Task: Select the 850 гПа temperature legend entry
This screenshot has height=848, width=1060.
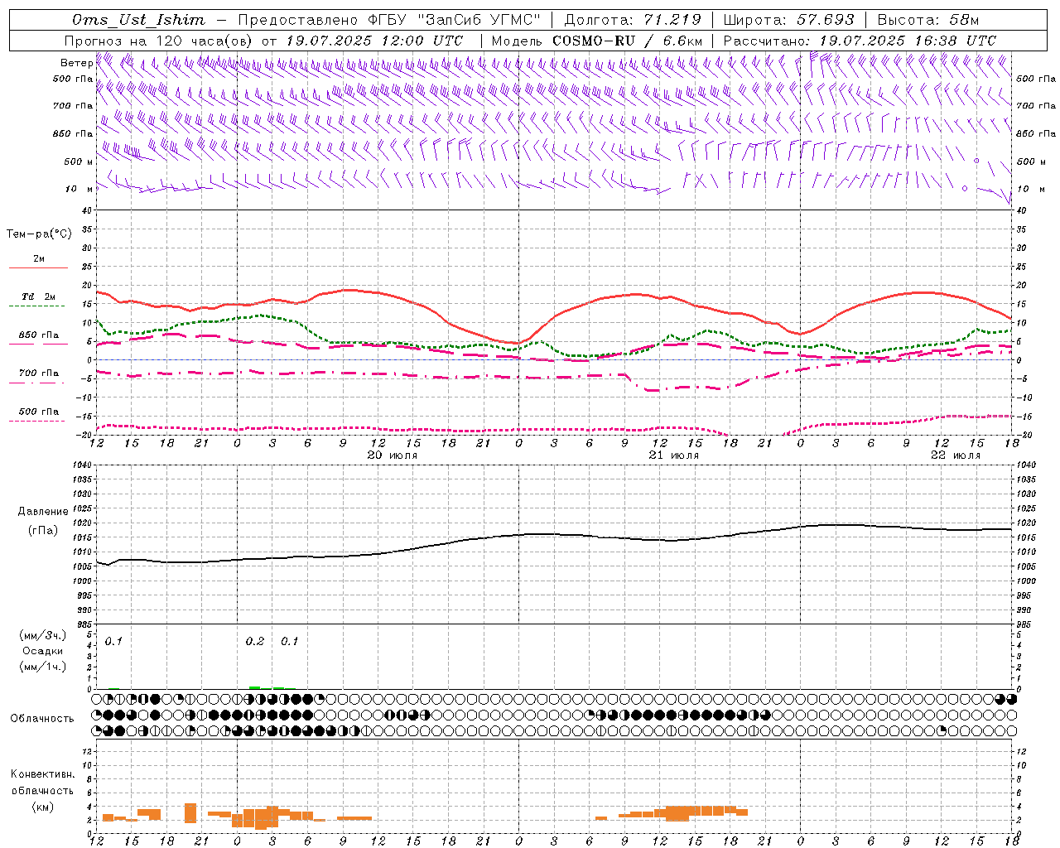Action: pos(39,335)
